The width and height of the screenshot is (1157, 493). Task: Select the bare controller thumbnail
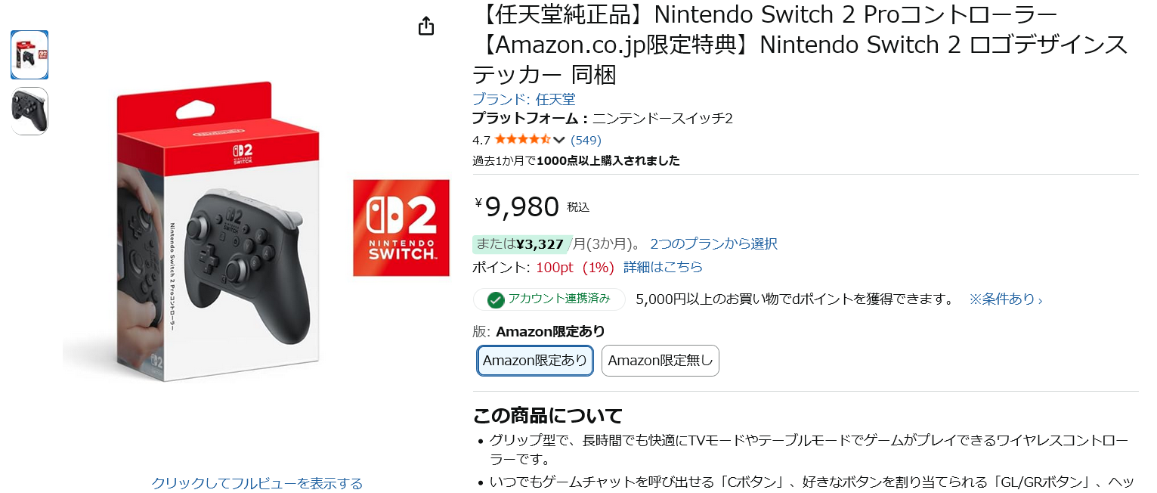pyautogui.click(x=29, y=111)
